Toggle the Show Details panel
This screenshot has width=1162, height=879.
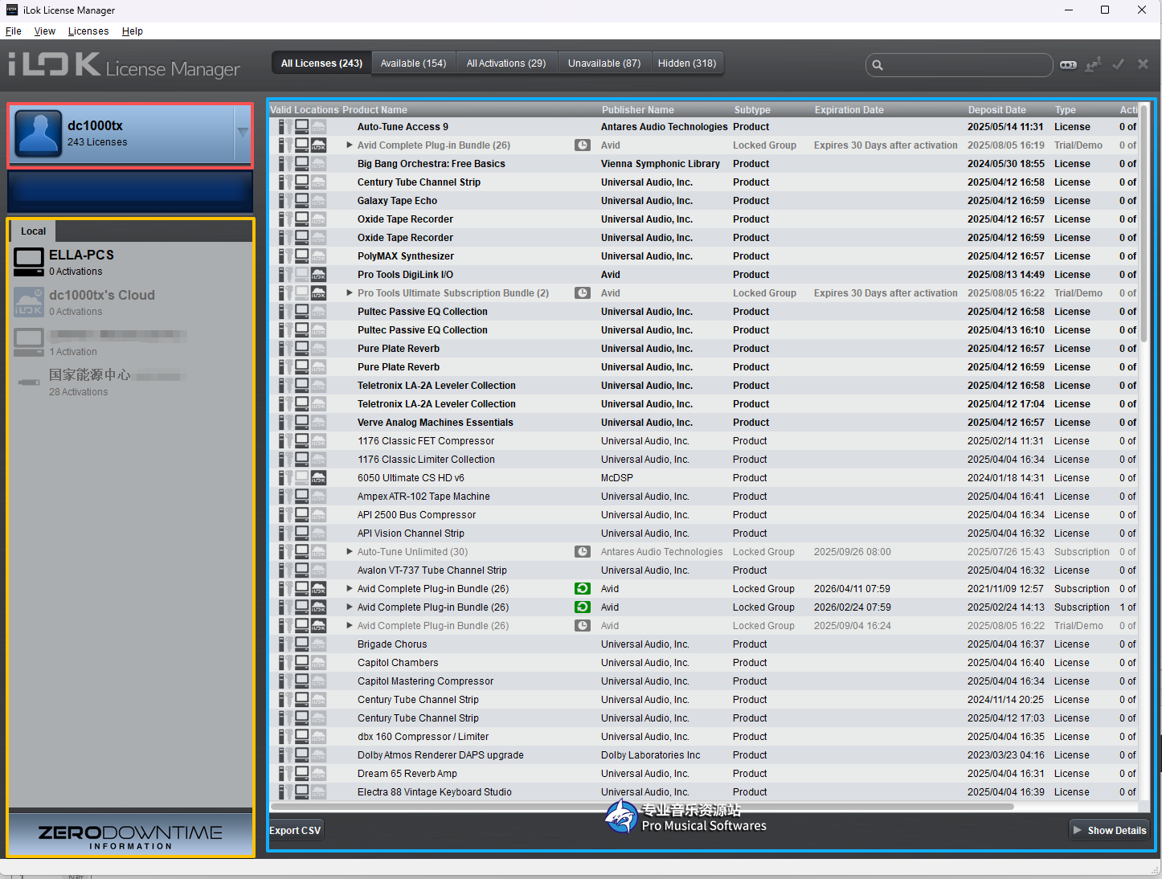(x=1109, y=830)
